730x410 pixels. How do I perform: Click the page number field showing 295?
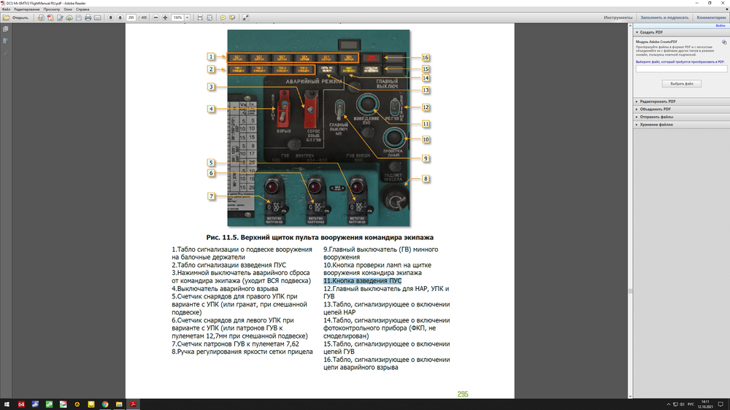[131, 18]
